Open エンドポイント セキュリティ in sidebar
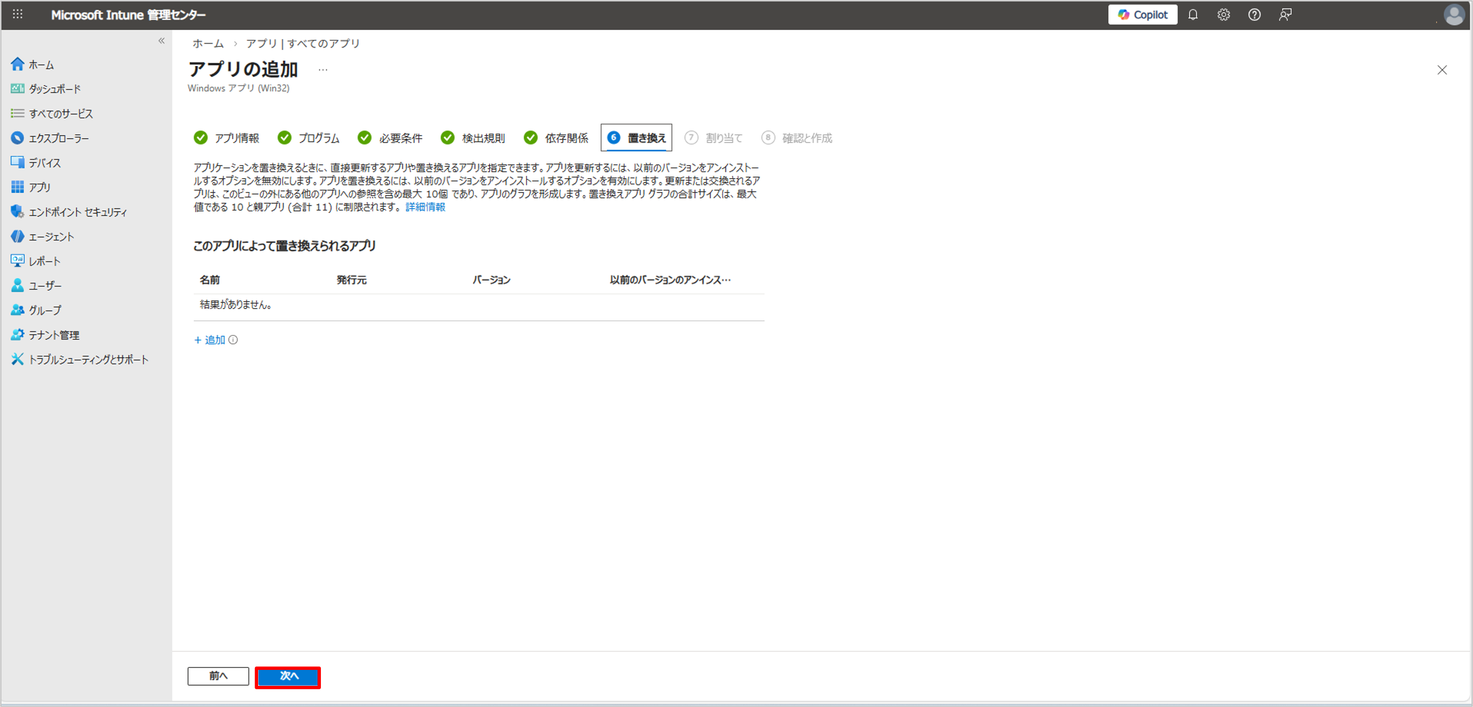This screenshot has width=1473, height=707. pos(78,212)
